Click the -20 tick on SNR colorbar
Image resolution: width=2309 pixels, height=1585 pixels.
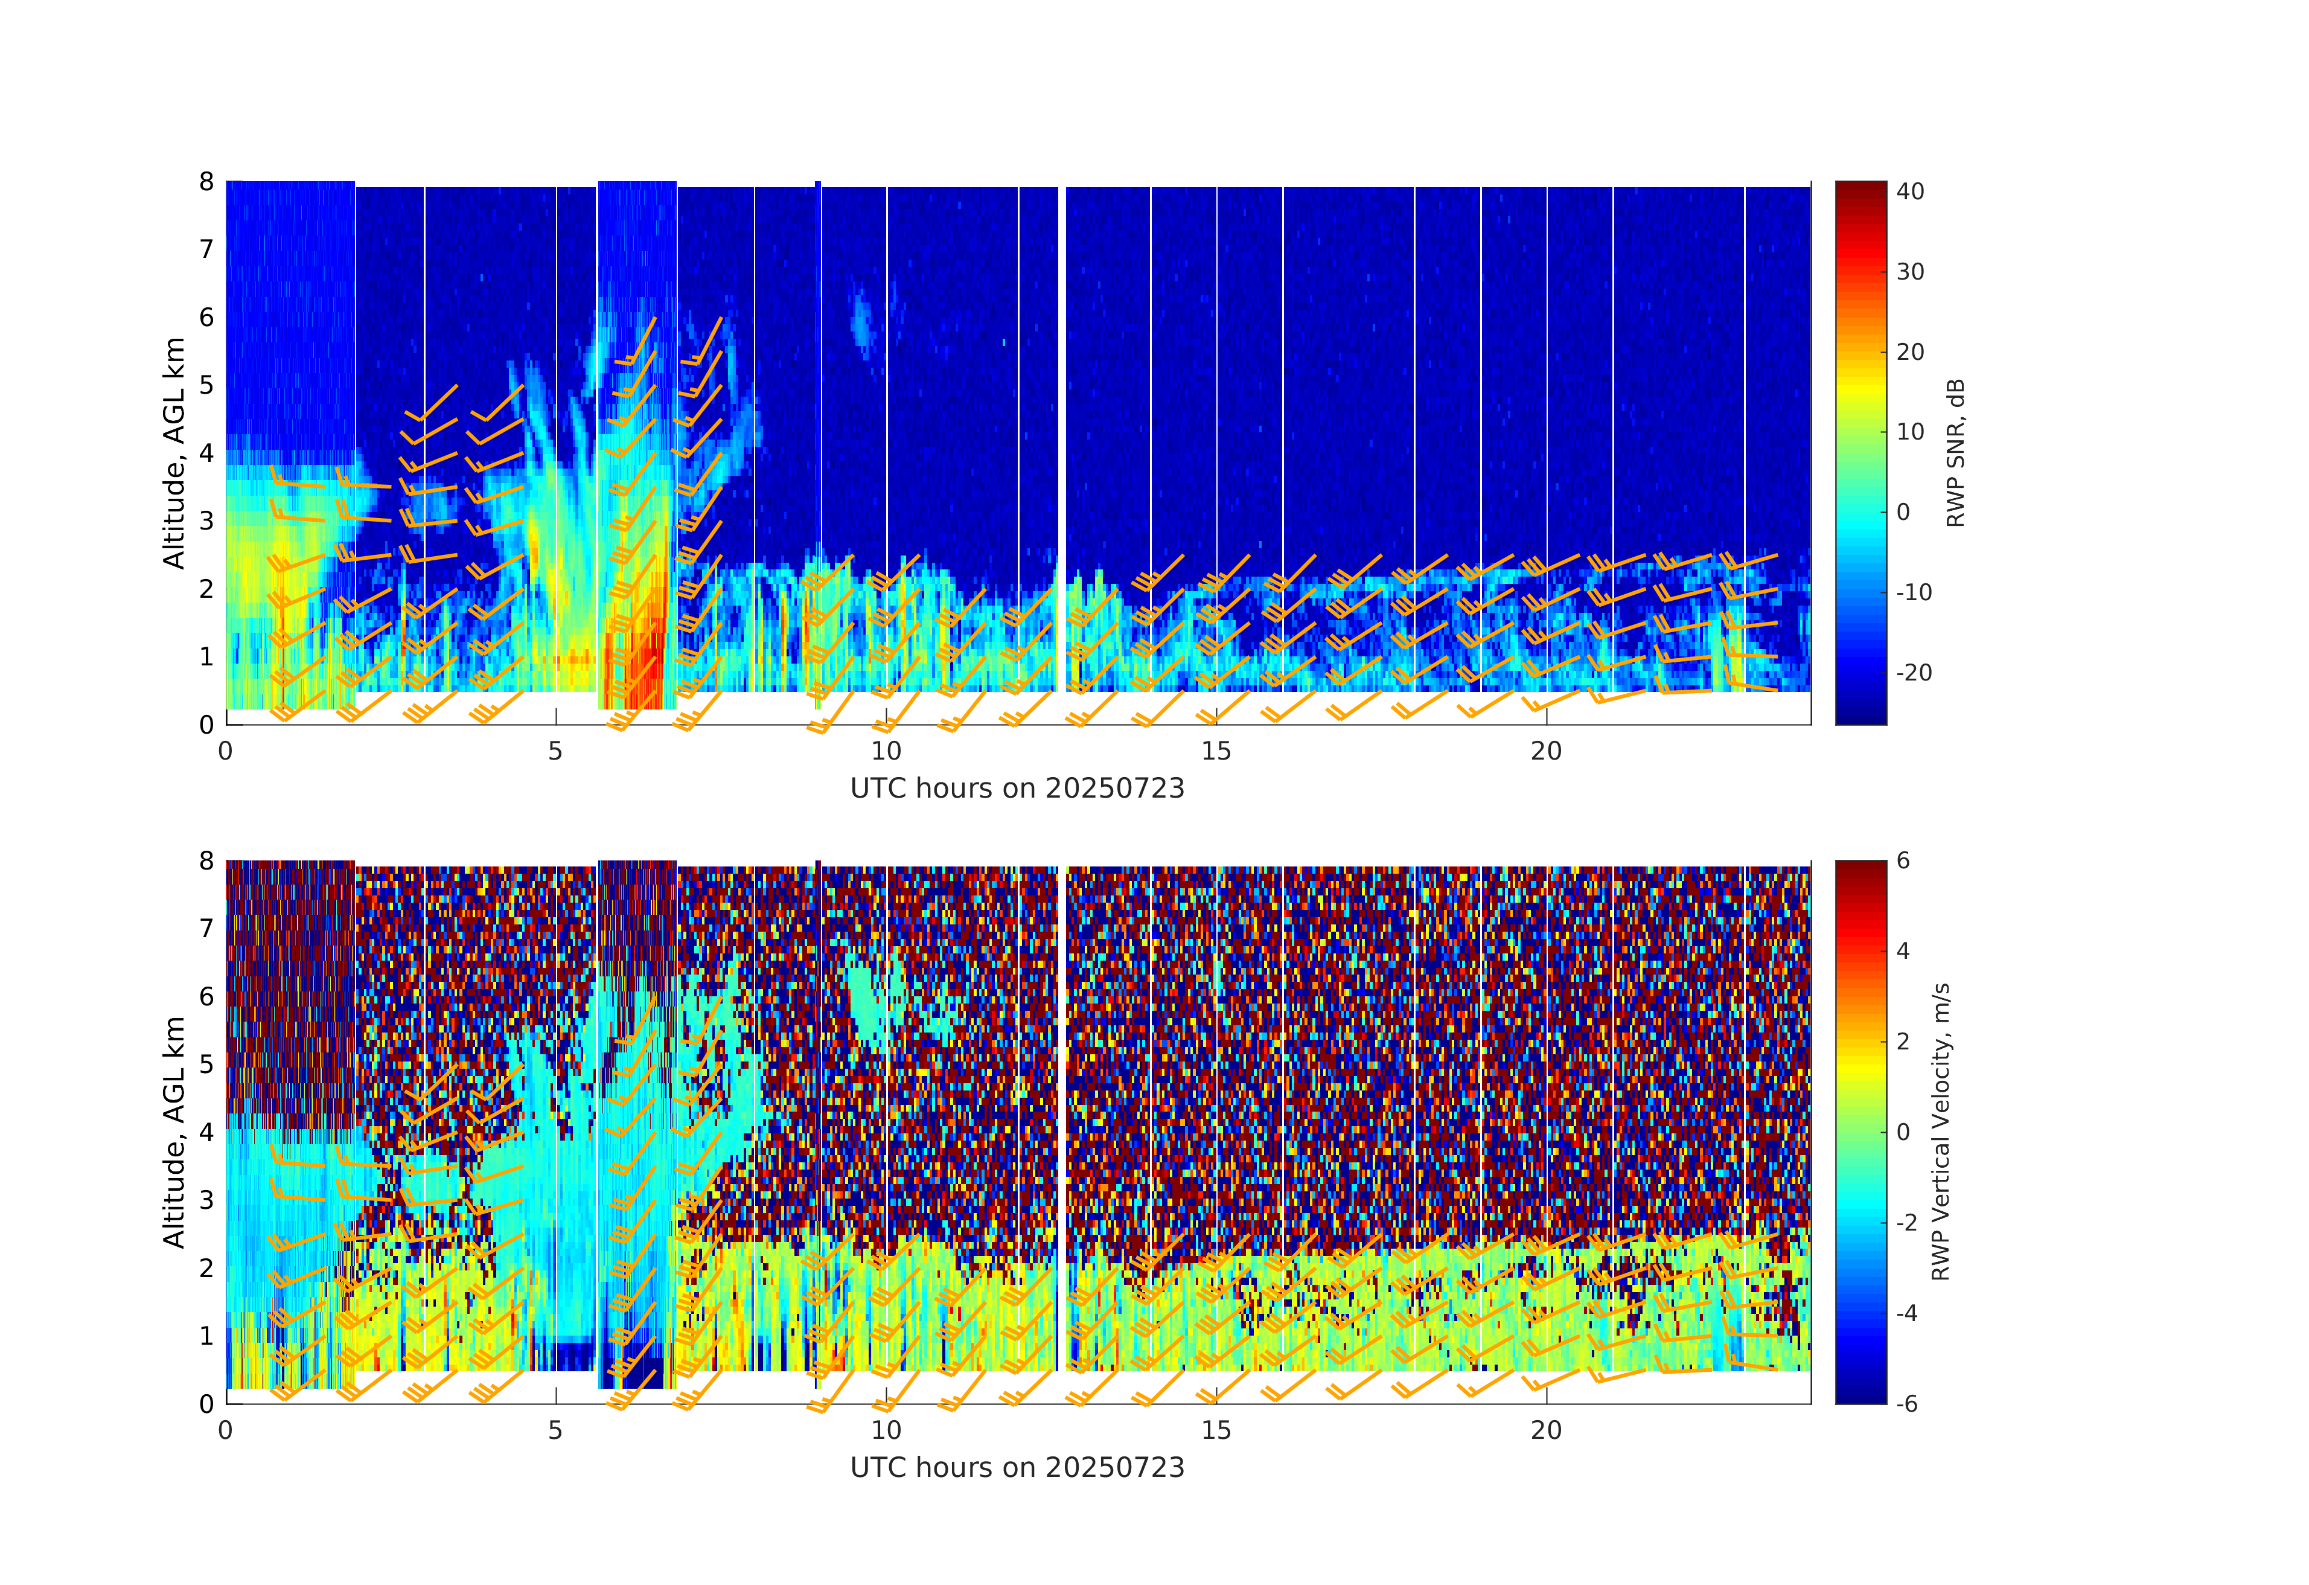(1914, 673)
